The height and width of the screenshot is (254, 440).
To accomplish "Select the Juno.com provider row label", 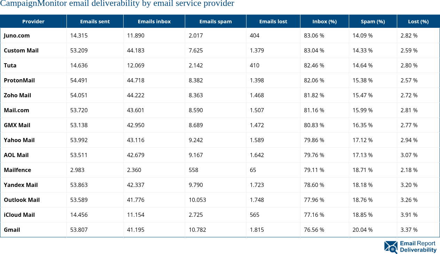I will tap(16, 35).
